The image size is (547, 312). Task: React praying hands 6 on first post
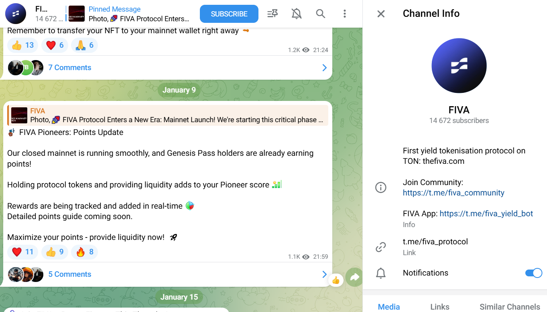[85, 45]
